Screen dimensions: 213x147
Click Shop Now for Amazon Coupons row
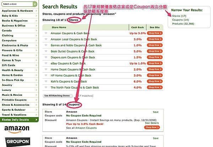[x=155, y=33]
